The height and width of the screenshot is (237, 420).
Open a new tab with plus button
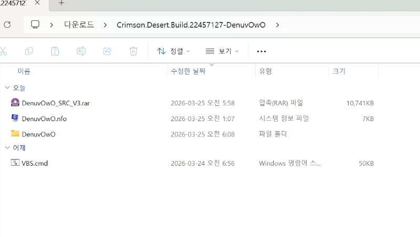pos(61,3)
